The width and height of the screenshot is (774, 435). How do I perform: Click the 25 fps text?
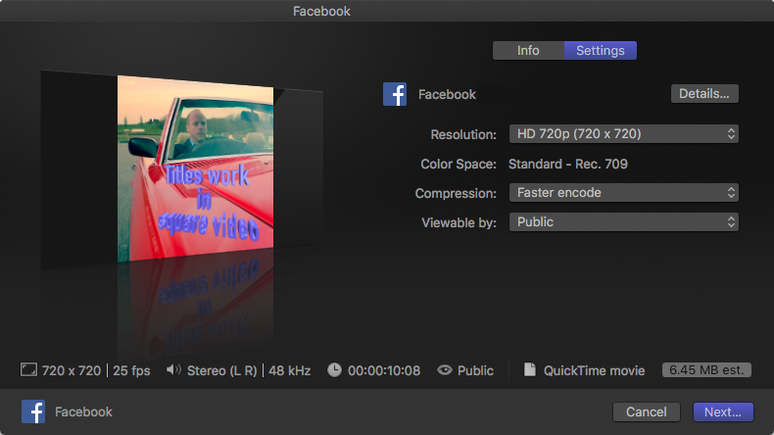pyautogui.click(x=131, y=370)
